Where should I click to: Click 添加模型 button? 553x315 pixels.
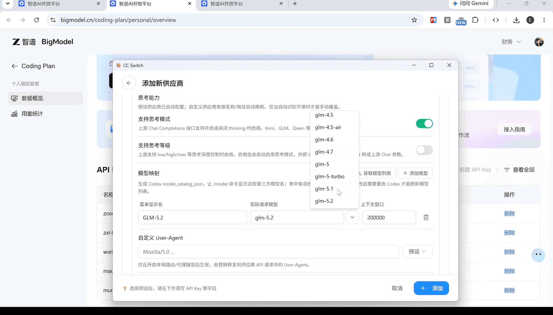[x=415, y=173]
